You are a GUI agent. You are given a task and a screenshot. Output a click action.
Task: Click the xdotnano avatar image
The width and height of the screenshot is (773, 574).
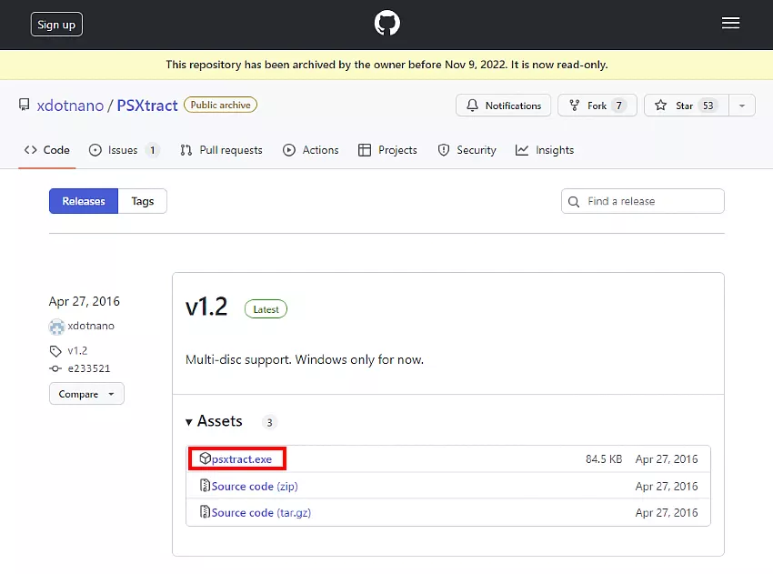[56, 327]
